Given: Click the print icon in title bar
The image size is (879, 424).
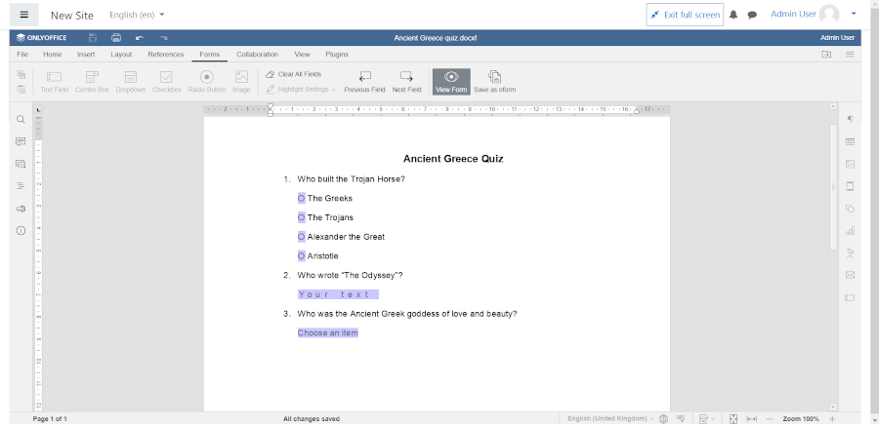Looking at the screenshot, I should pyautogui.click(x=116, y=38).
